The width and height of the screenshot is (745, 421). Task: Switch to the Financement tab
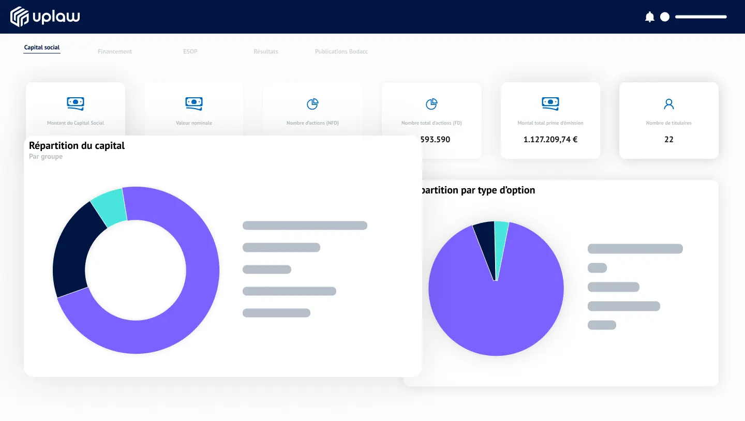pos(115,51)
